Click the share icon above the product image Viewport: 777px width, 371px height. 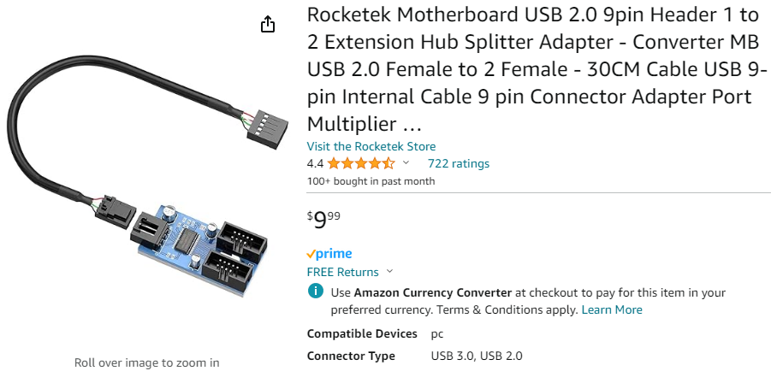coord(268,24)
